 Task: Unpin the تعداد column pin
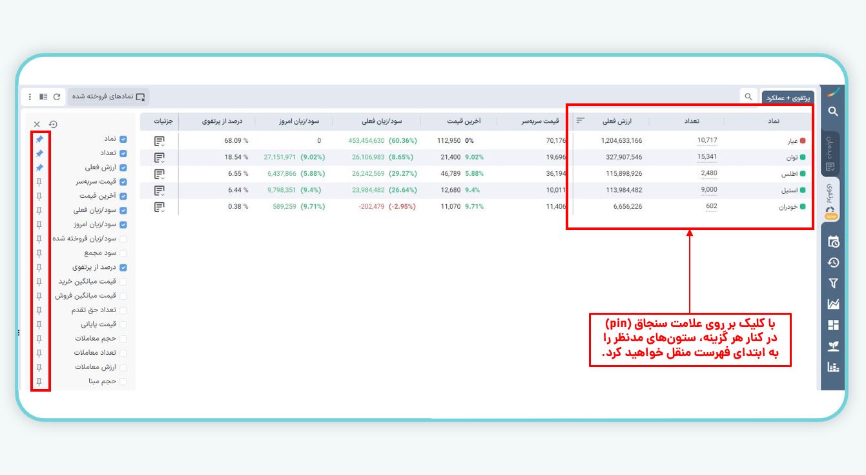pos(39,153)
